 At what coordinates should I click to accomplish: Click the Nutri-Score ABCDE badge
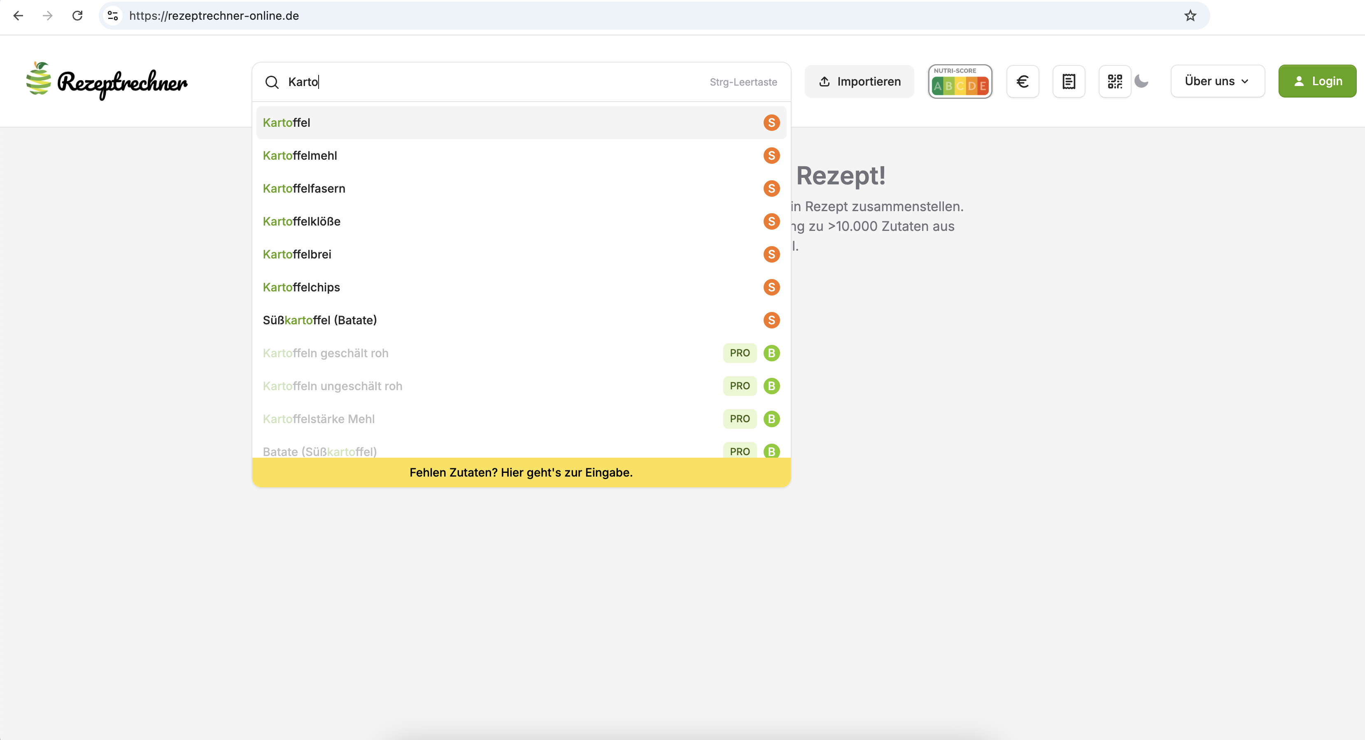pos(960,81)
